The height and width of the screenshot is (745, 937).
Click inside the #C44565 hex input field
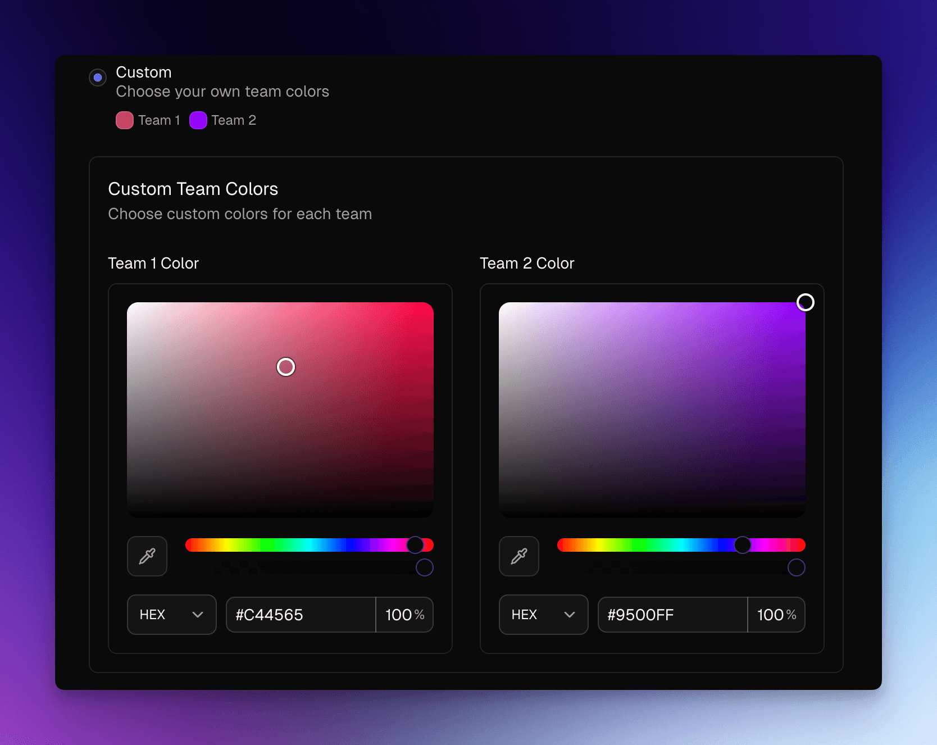point(301,615)
